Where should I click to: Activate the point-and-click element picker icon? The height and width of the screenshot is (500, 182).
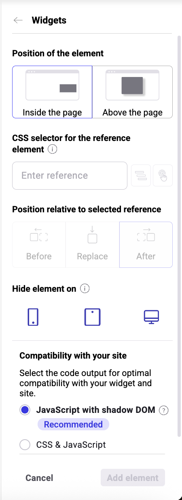click(163, 175)
